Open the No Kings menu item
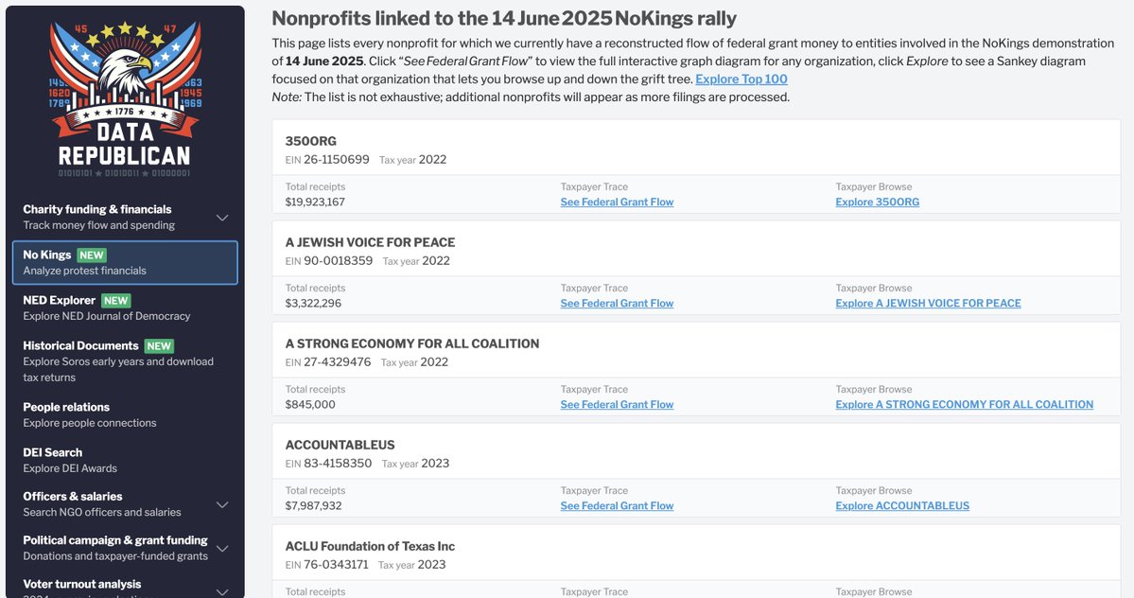1134x598 pixels. [125, 262]
